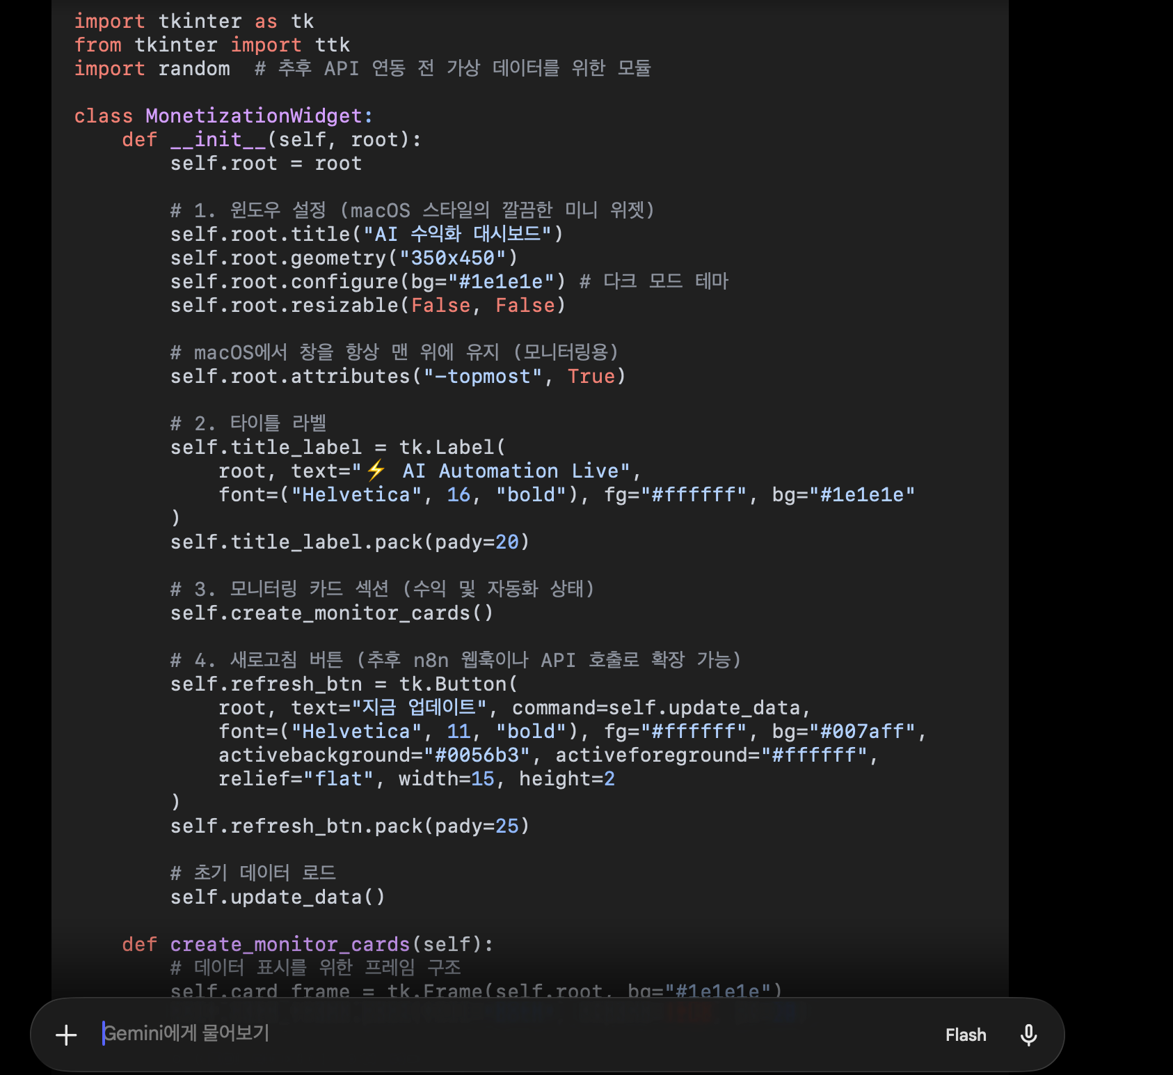1173x1075 pixels.
Task: Click 'def create_monitor_cards(self):' line
Action: pos(308,944)
